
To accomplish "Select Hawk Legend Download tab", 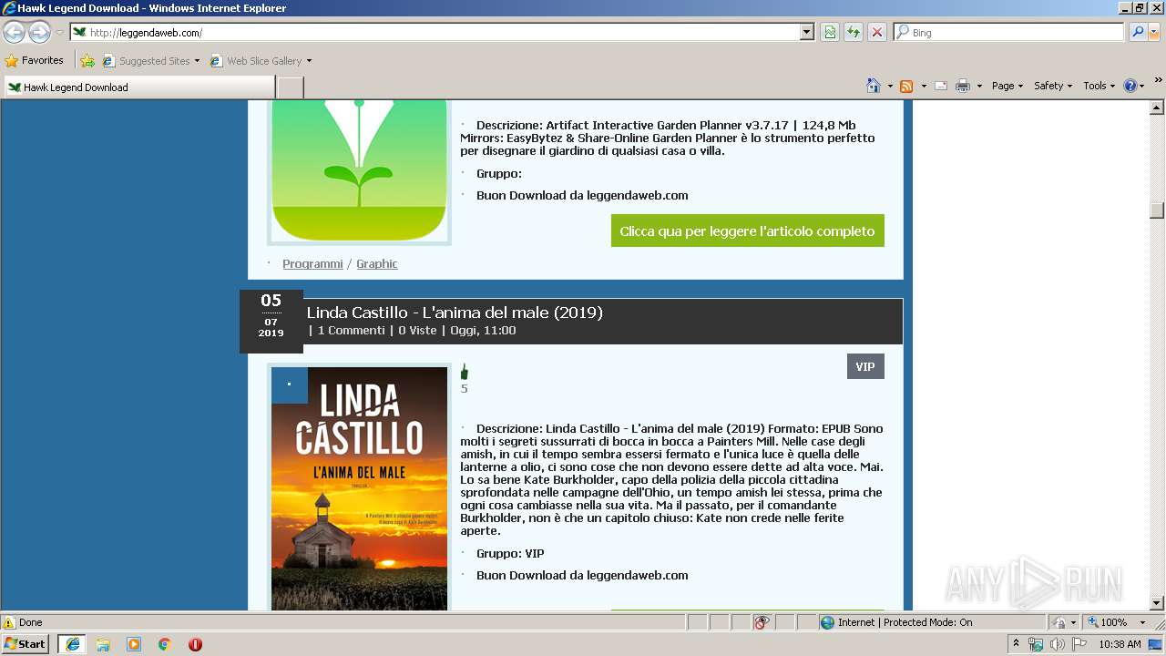I will (x=139, y=87).
